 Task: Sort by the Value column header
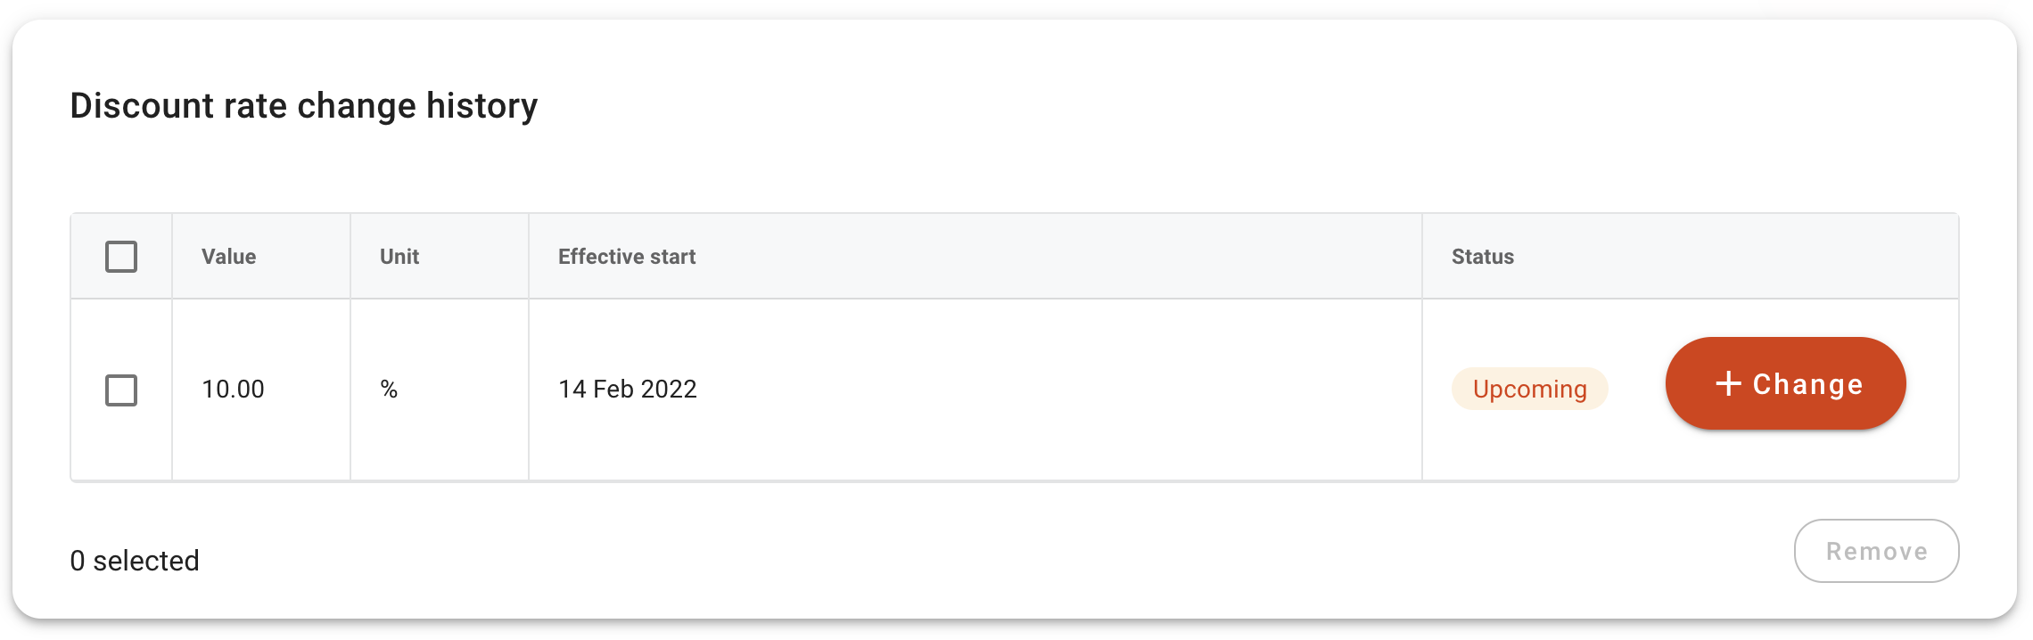(229, 257)
